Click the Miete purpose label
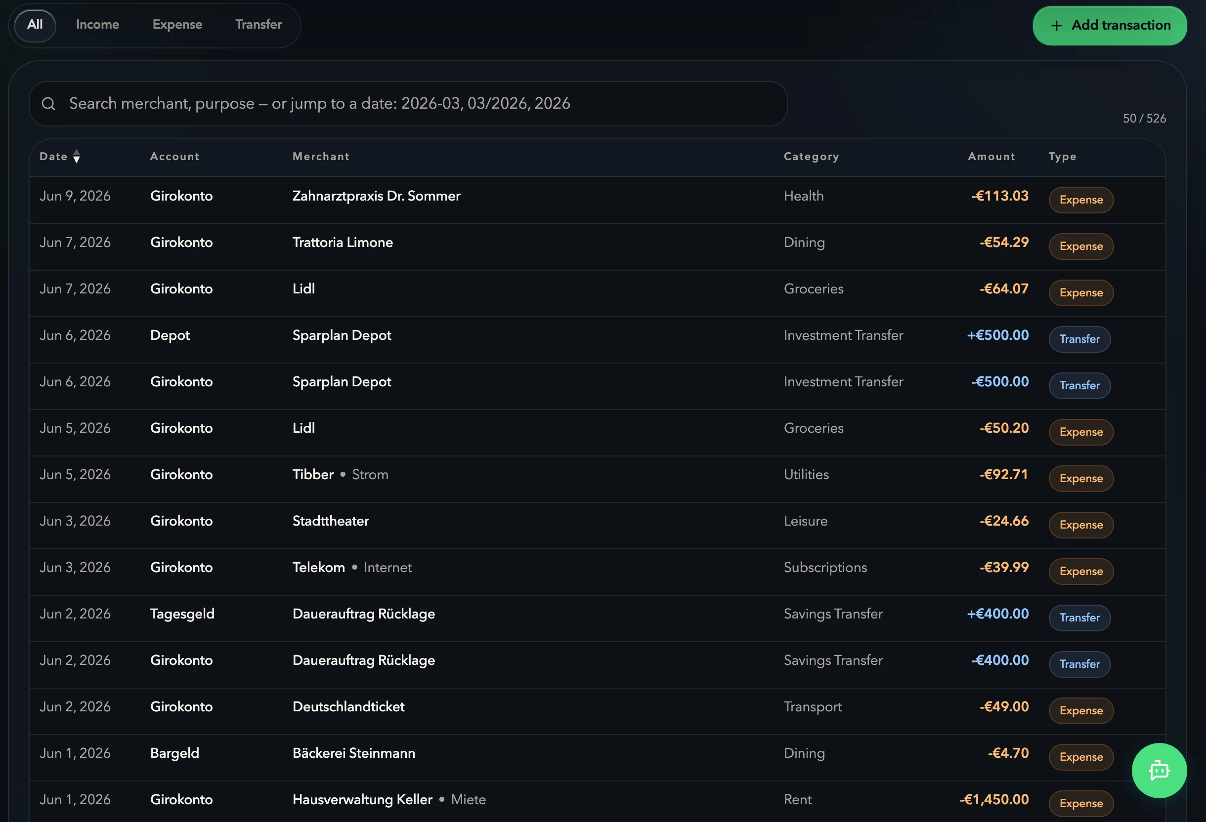Image resolution: width=1206 pixels, height=822 pixels. 468,799
